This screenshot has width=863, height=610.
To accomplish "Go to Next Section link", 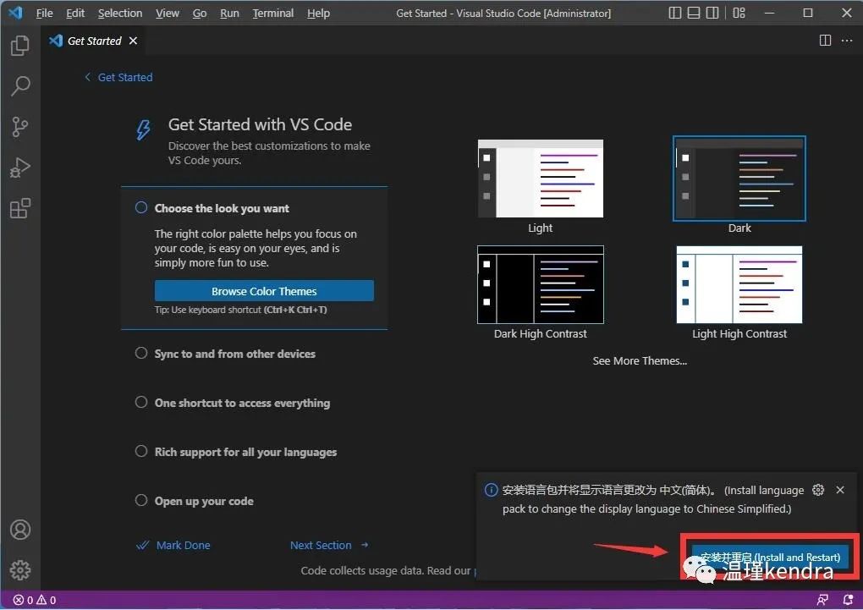I will click(x=329, y=545).
